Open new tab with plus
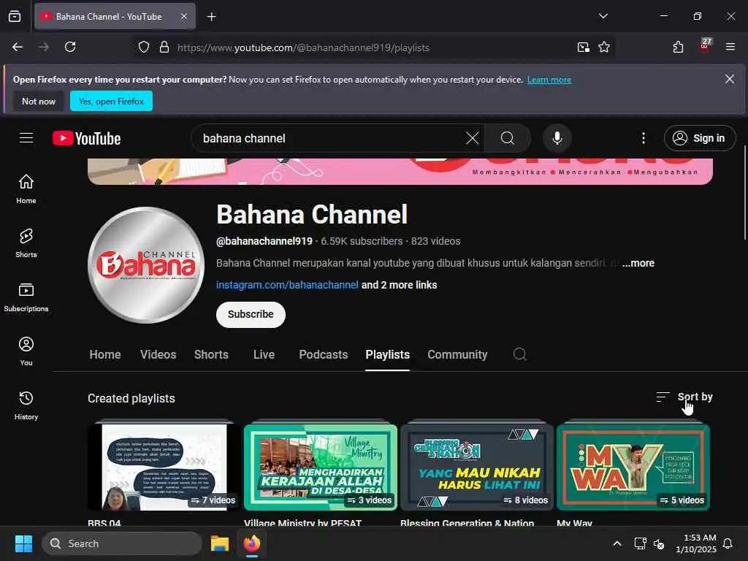This screenshot has height=561, width=748. pos(211,17)
